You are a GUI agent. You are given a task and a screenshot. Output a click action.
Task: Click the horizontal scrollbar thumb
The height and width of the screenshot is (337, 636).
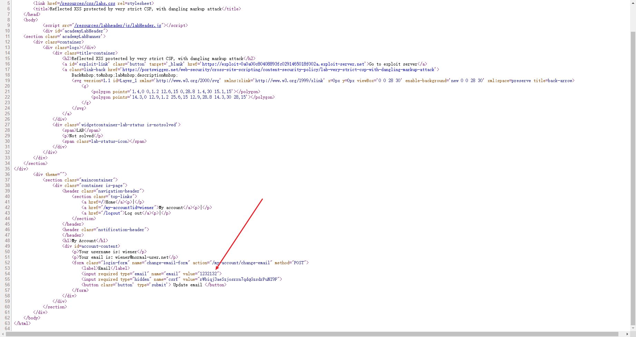(x=312, y=334)
